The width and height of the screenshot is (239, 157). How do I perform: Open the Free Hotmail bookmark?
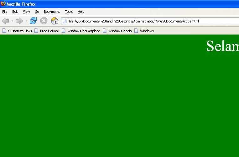pyautogui.click(x=47, y=31)
